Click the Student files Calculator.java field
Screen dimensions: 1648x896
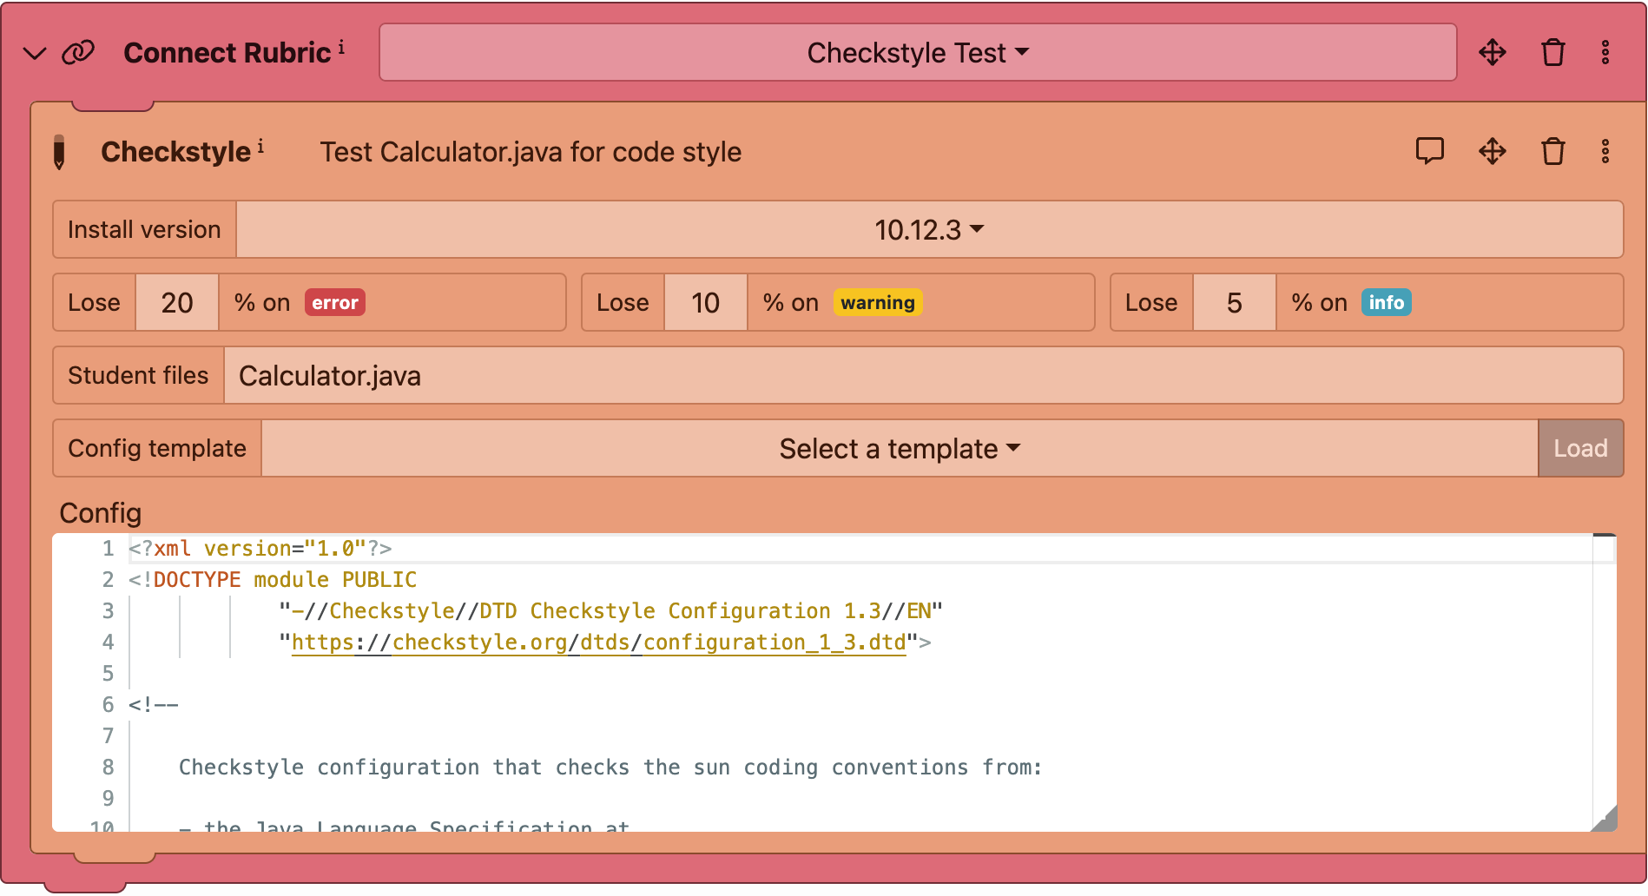(922, 376)
